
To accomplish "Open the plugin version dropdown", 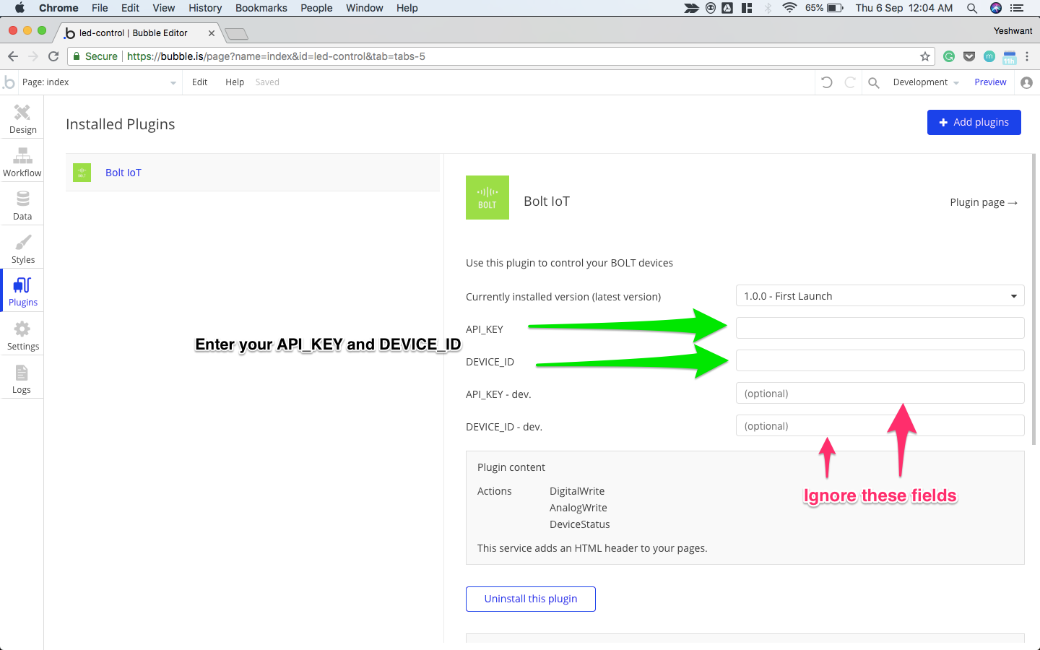I will pyautogui.click(x=880, y=296).
